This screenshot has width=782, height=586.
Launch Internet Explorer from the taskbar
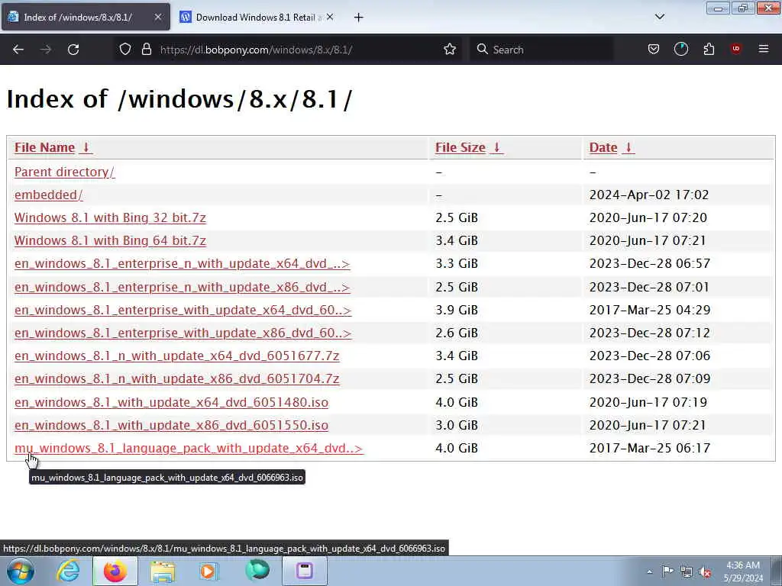click(x=68, y=571)
